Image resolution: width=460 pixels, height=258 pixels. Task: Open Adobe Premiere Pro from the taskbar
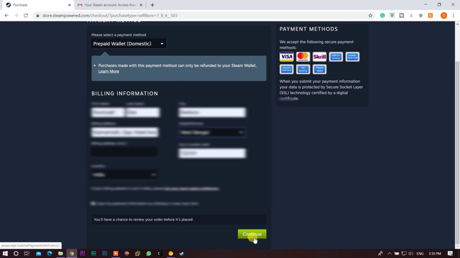coord(83,254)
